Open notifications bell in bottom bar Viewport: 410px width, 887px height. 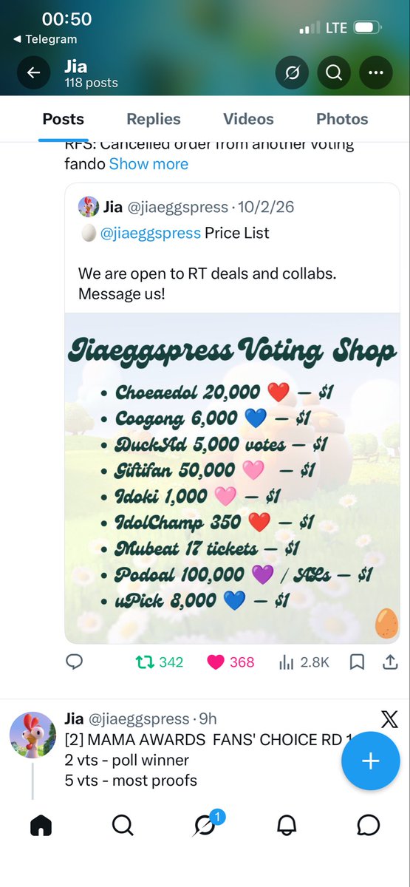pos(287,825)
